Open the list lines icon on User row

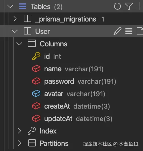[129, 31]
